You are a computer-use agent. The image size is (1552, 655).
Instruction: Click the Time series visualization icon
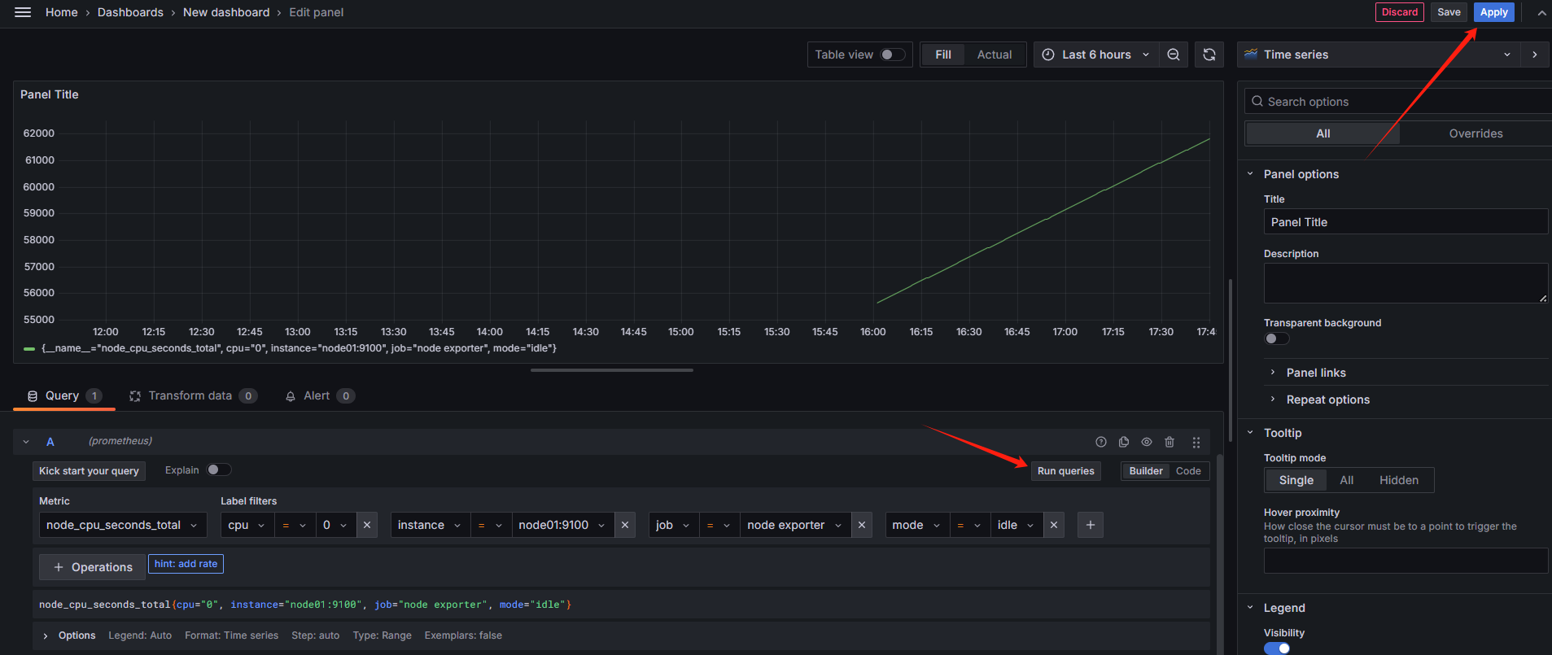[x=1251, y=55]
